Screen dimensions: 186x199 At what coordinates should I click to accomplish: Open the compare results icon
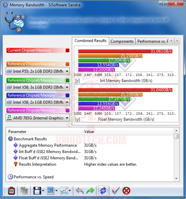point(24,191)
